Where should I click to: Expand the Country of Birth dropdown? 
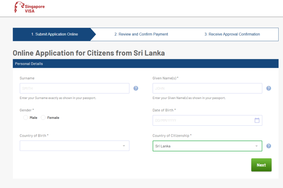coord(74,146)
